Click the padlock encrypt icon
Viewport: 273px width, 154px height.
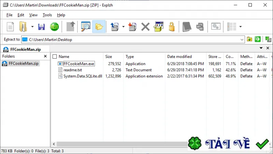pyautogui.click(x=172, y=27)
